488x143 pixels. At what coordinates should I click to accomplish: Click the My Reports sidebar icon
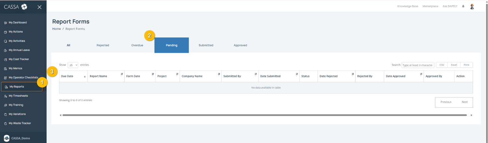point(6,87)
